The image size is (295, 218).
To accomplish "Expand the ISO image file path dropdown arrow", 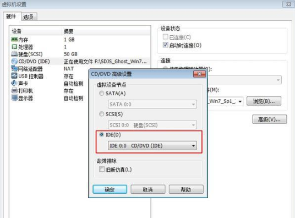I will click(x=240, y=101).
